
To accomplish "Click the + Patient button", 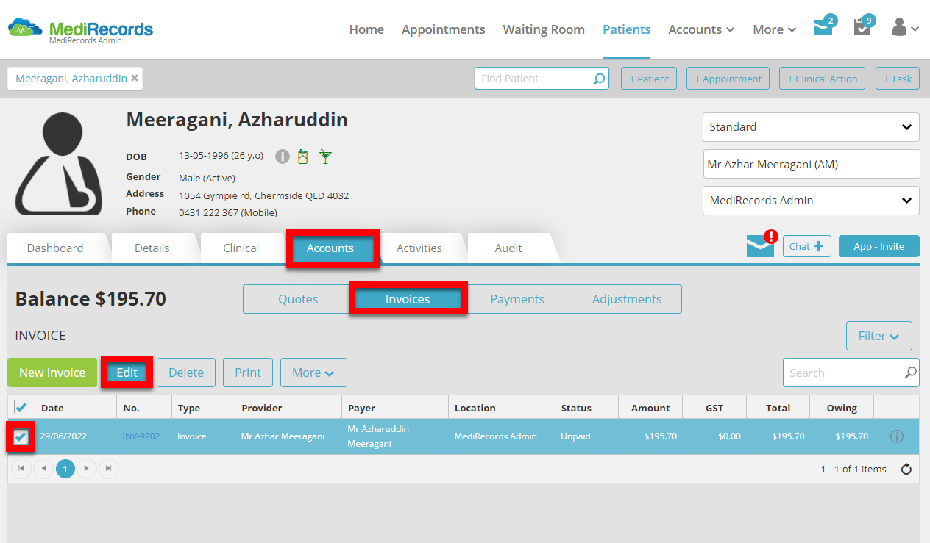I will coord(649,79).
